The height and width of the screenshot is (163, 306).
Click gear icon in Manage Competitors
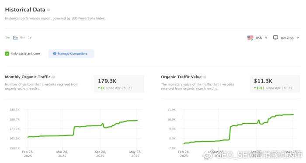tap(55, 54)
